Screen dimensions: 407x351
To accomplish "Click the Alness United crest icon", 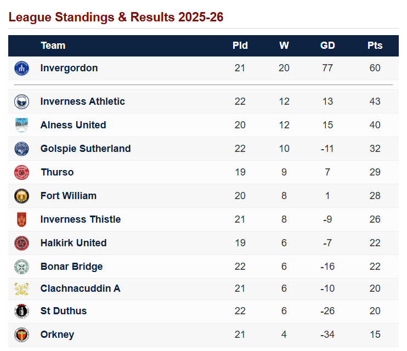I will coord(21,125).
